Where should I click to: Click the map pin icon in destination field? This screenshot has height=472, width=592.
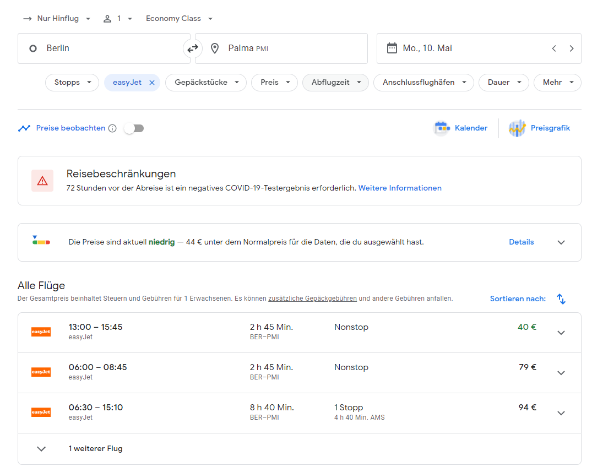(215, 48)
